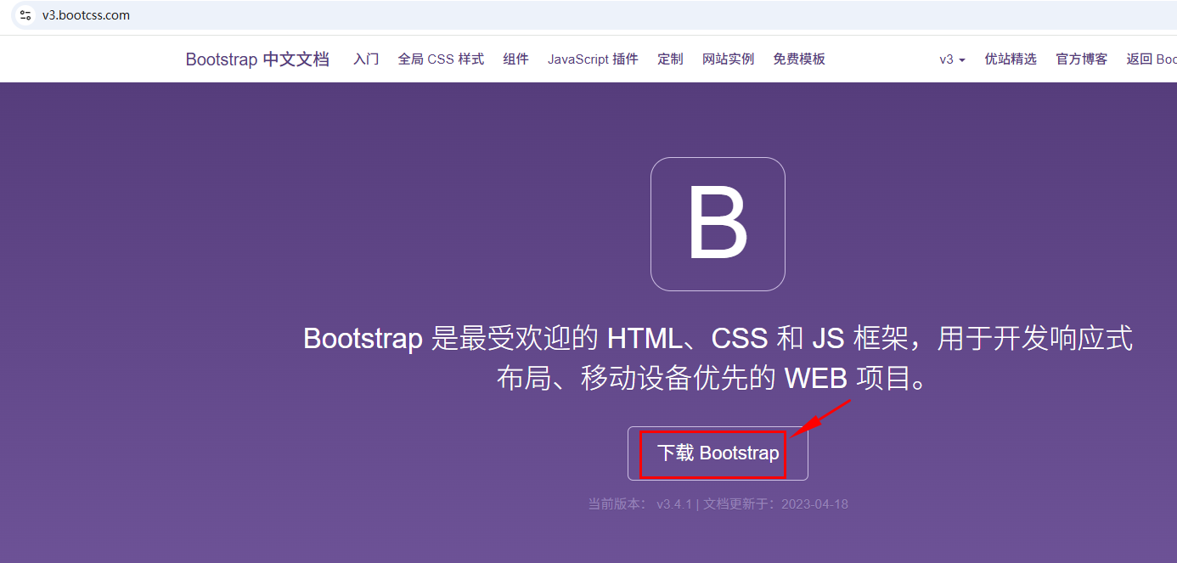Image resolution: width=1177 pixels, height=563 pixels.
Task: Click the v3.bootcss.com address bar
Action: coord(594,15)
